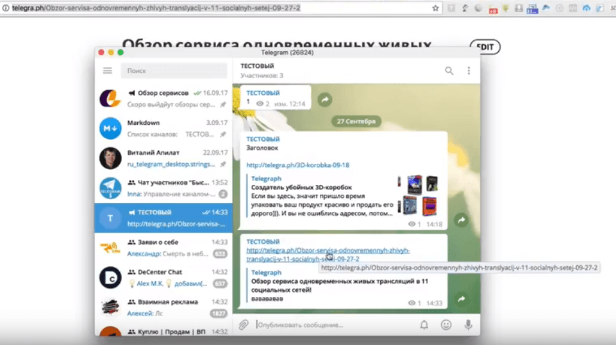Forward the last Obzor-servisa post
Image resolution: width=616 pixels, height=345 pixels.
[x=460, y=299]
